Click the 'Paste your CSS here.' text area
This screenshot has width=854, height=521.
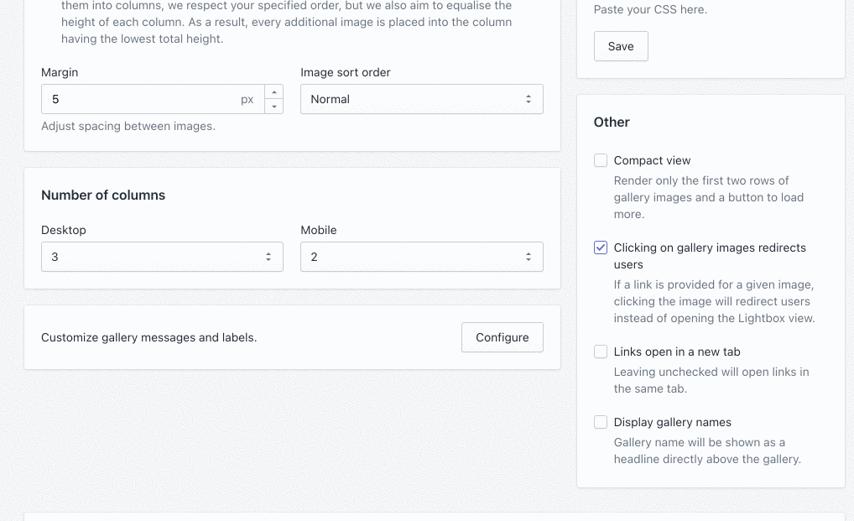pyautogui.click(x=650, y=10)
